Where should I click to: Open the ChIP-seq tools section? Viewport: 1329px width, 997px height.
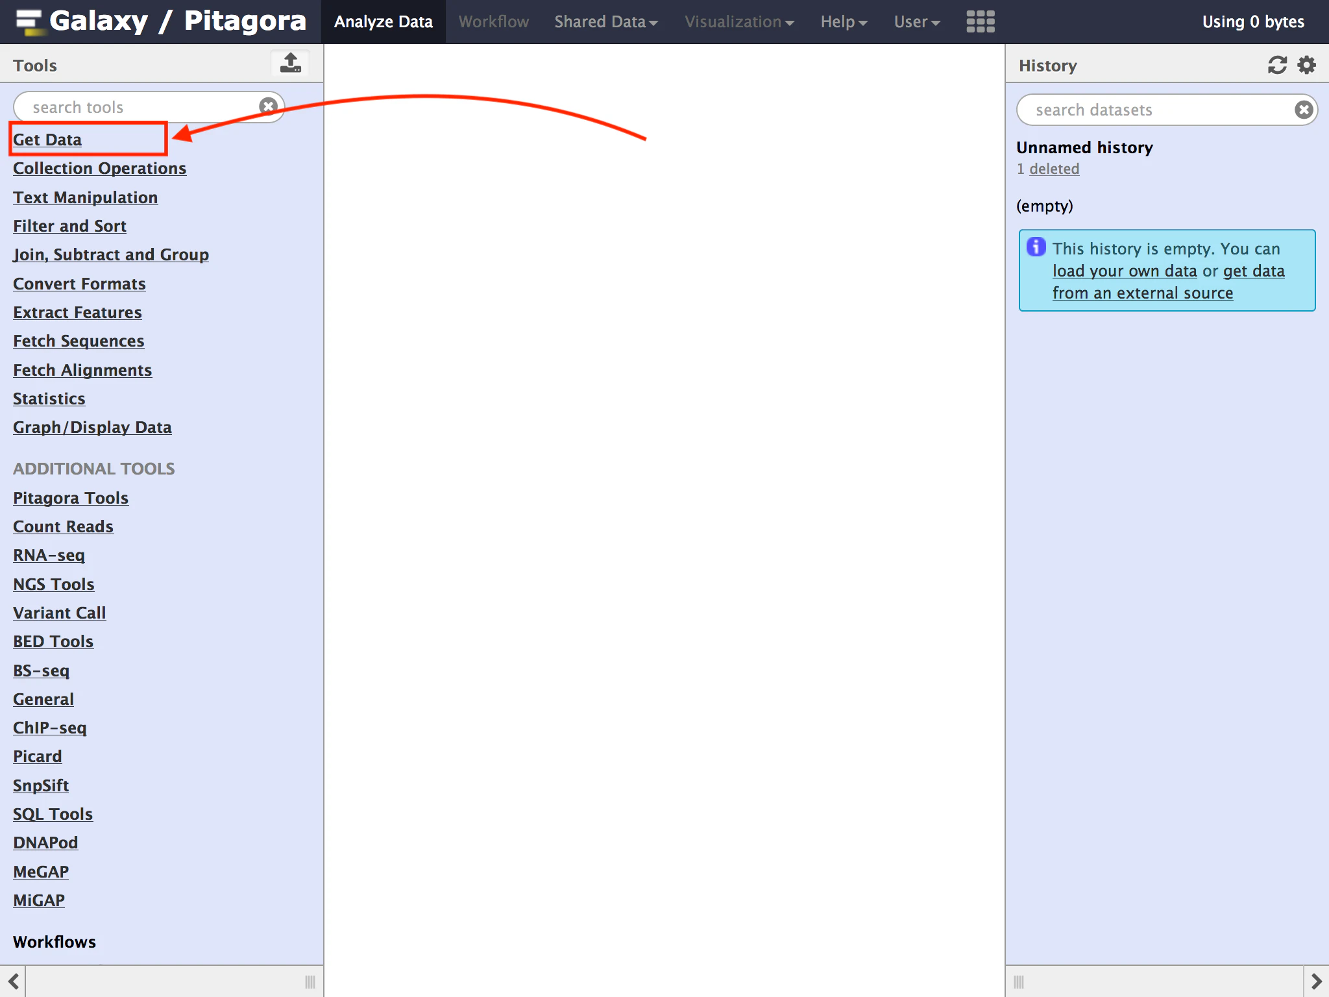[49, 728]
